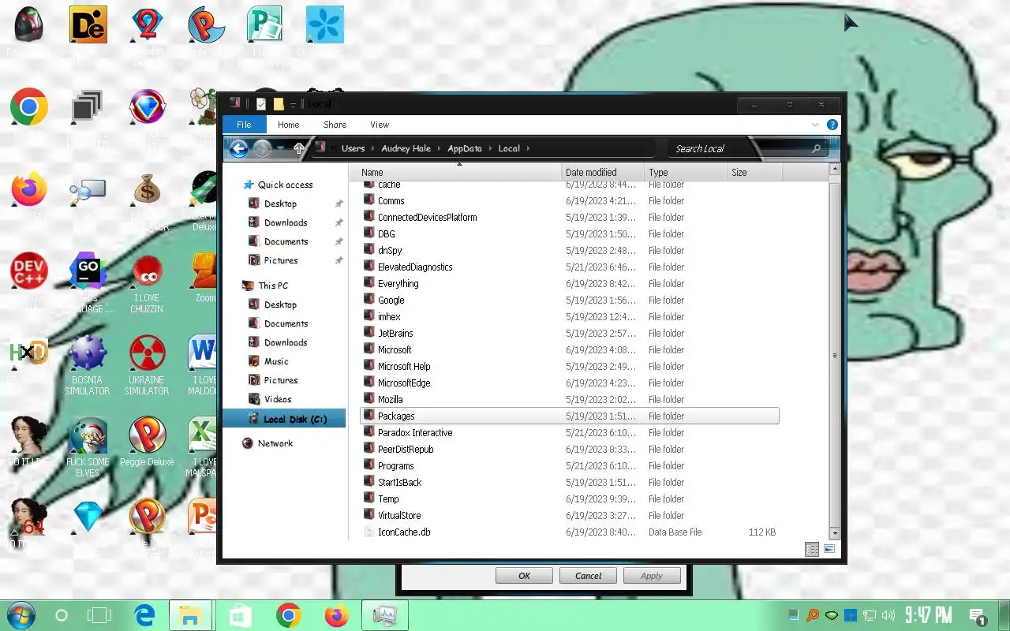Expand breadcrumb chevron after AppData
Screen dimensions: 1010x631
click(489, 148)
